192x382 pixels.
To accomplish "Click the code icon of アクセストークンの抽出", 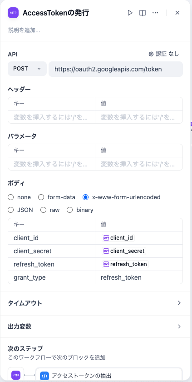I will (44, 376).
